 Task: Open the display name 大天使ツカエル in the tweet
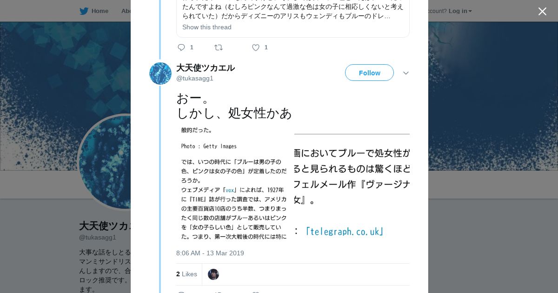pyautogui.click(x=206, y=68)
